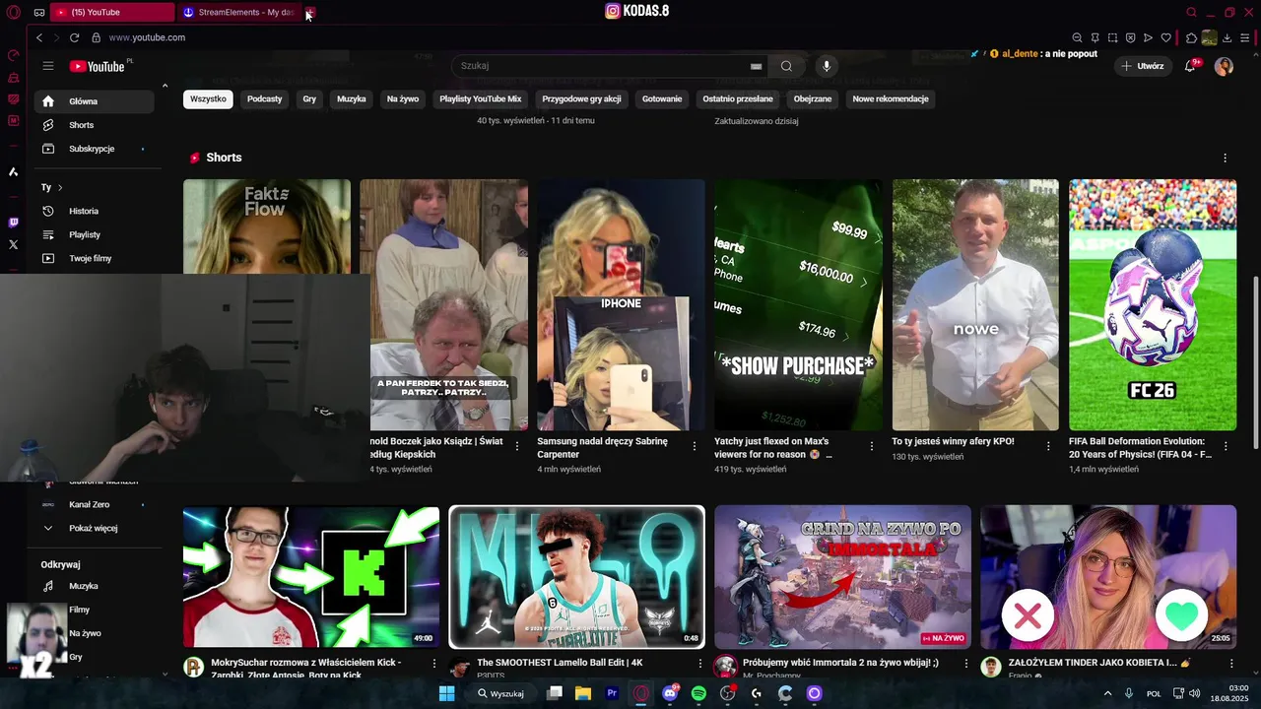The width and height of the screenshot is (1261, 709).
Task: Open Opera tab search magnifier
Action: tap(1191, 13)
